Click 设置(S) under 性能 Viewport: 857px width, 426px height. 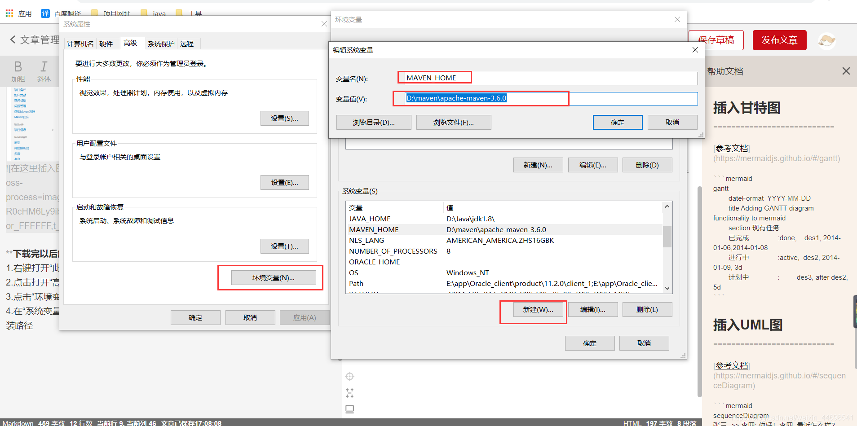(285, 118)
